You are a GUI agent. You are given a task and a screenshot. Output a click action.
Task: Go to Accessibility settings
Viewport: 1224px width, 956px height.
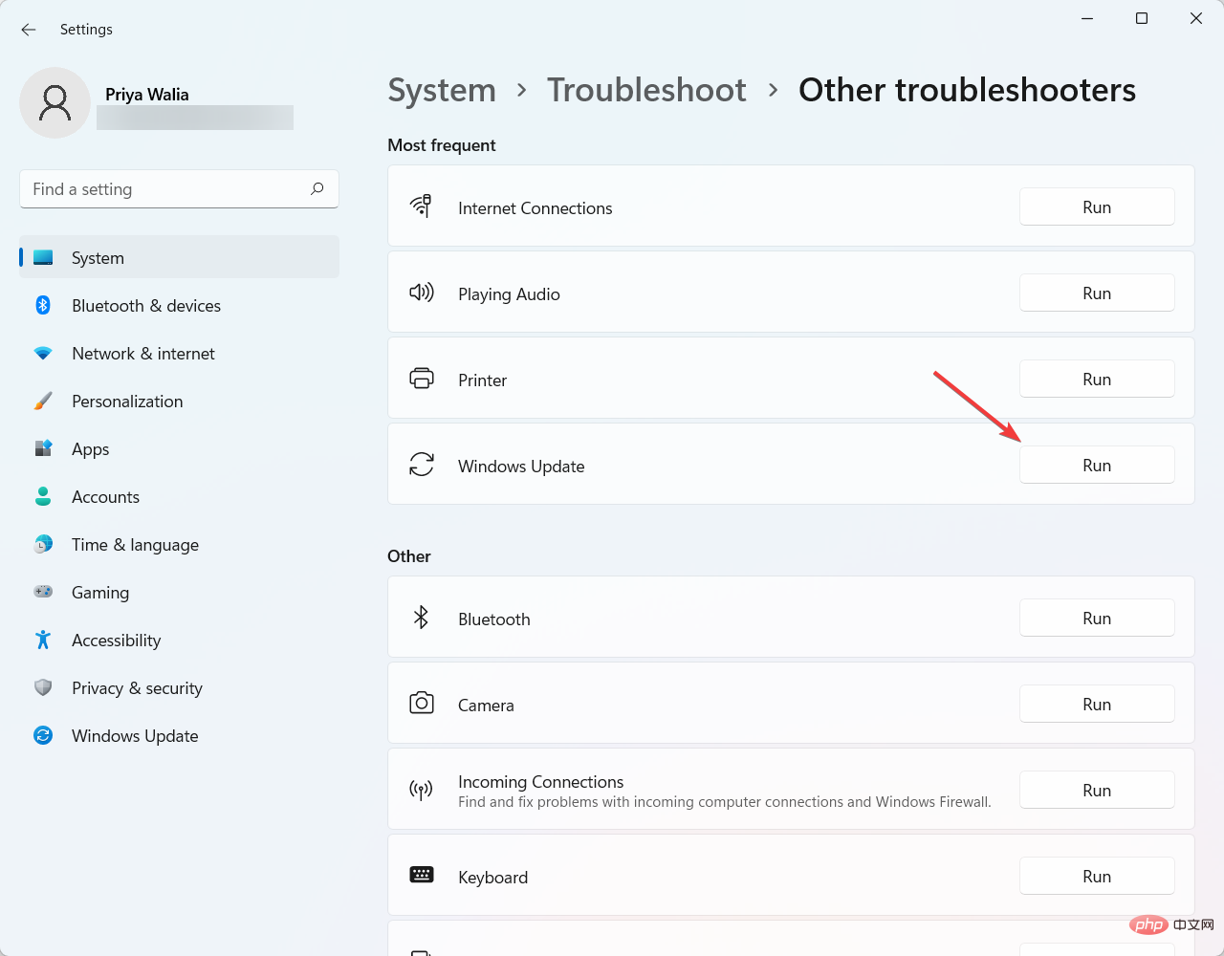point(180,640)
